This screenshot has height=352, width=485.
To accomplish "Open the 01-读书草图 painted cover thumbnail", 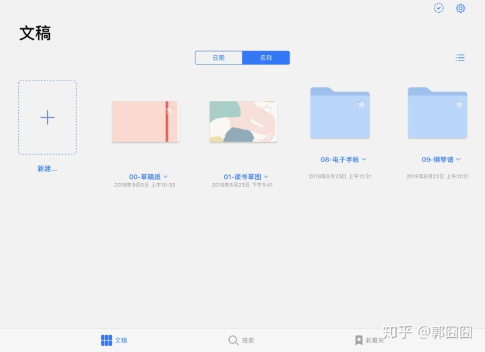I will [243, 121].
